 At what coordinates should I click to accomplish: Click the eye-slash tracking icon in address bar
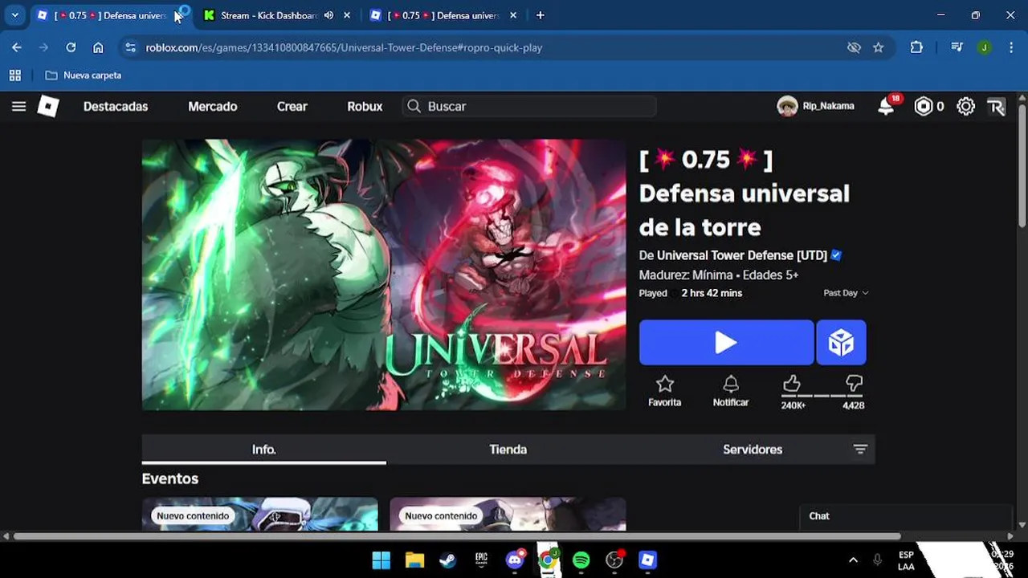854,47
